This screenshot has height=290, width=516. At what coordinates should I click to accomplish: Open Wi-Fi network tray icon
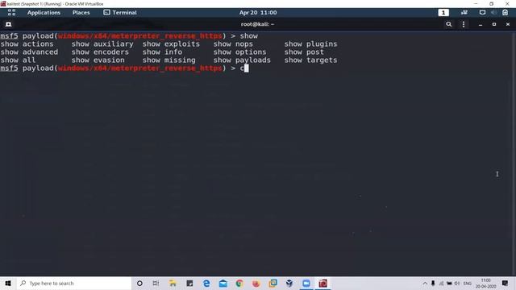pyautogui.click(x=441, y=283)
